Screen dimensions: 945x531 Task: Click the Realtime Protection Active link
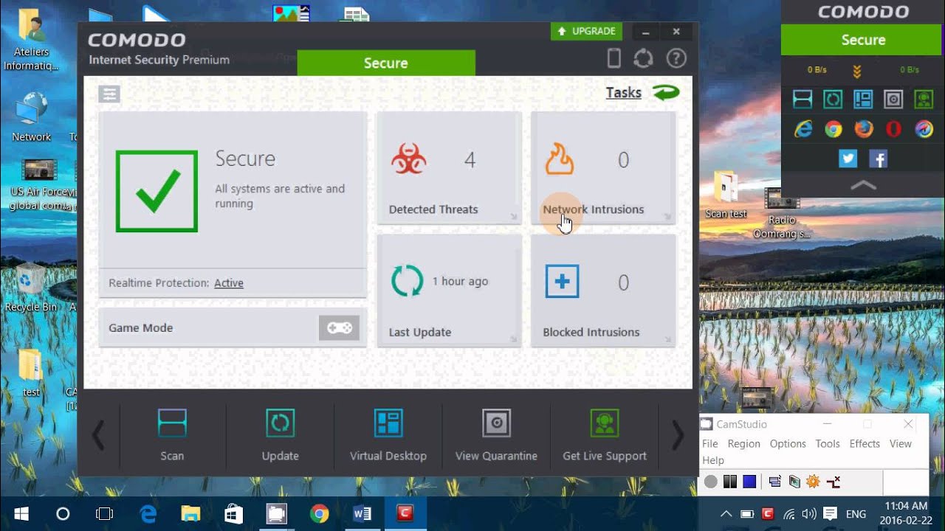click(x=229, y=283)
